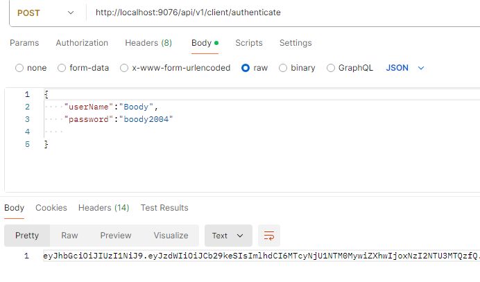Viewport: 480px width, 282px height.
Task: Toggle the response line wrap icon
Action: click(x=268, y=236)
